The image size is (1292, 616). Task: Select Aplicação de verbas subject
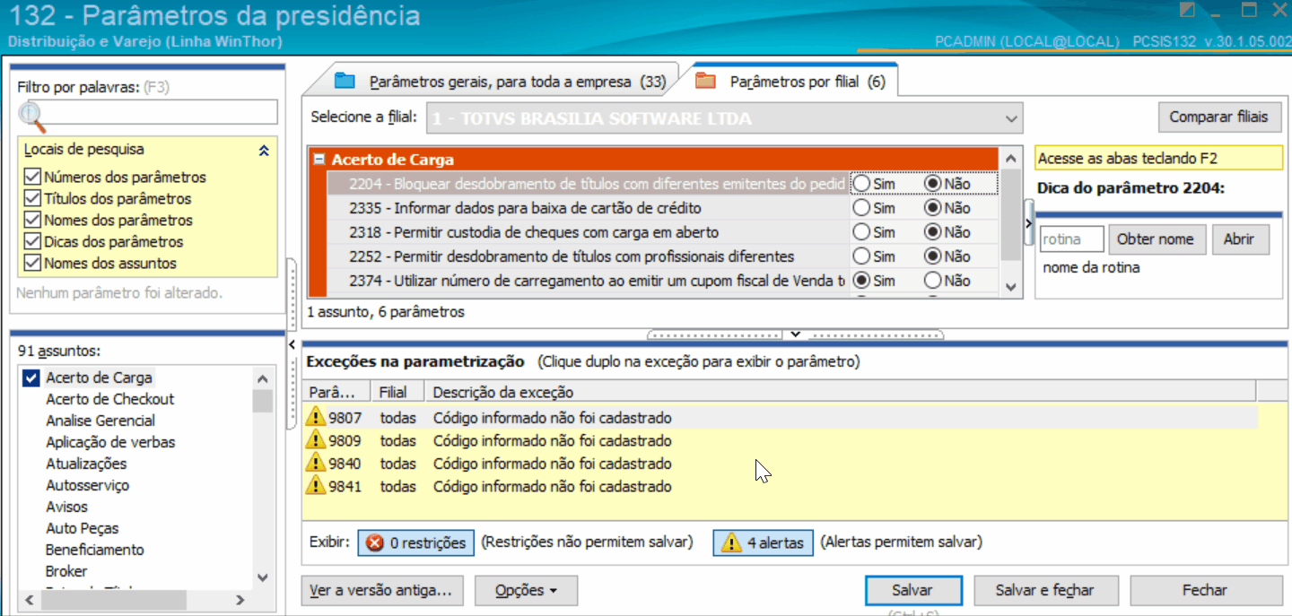pyautogui.click(x=110, y=442)
